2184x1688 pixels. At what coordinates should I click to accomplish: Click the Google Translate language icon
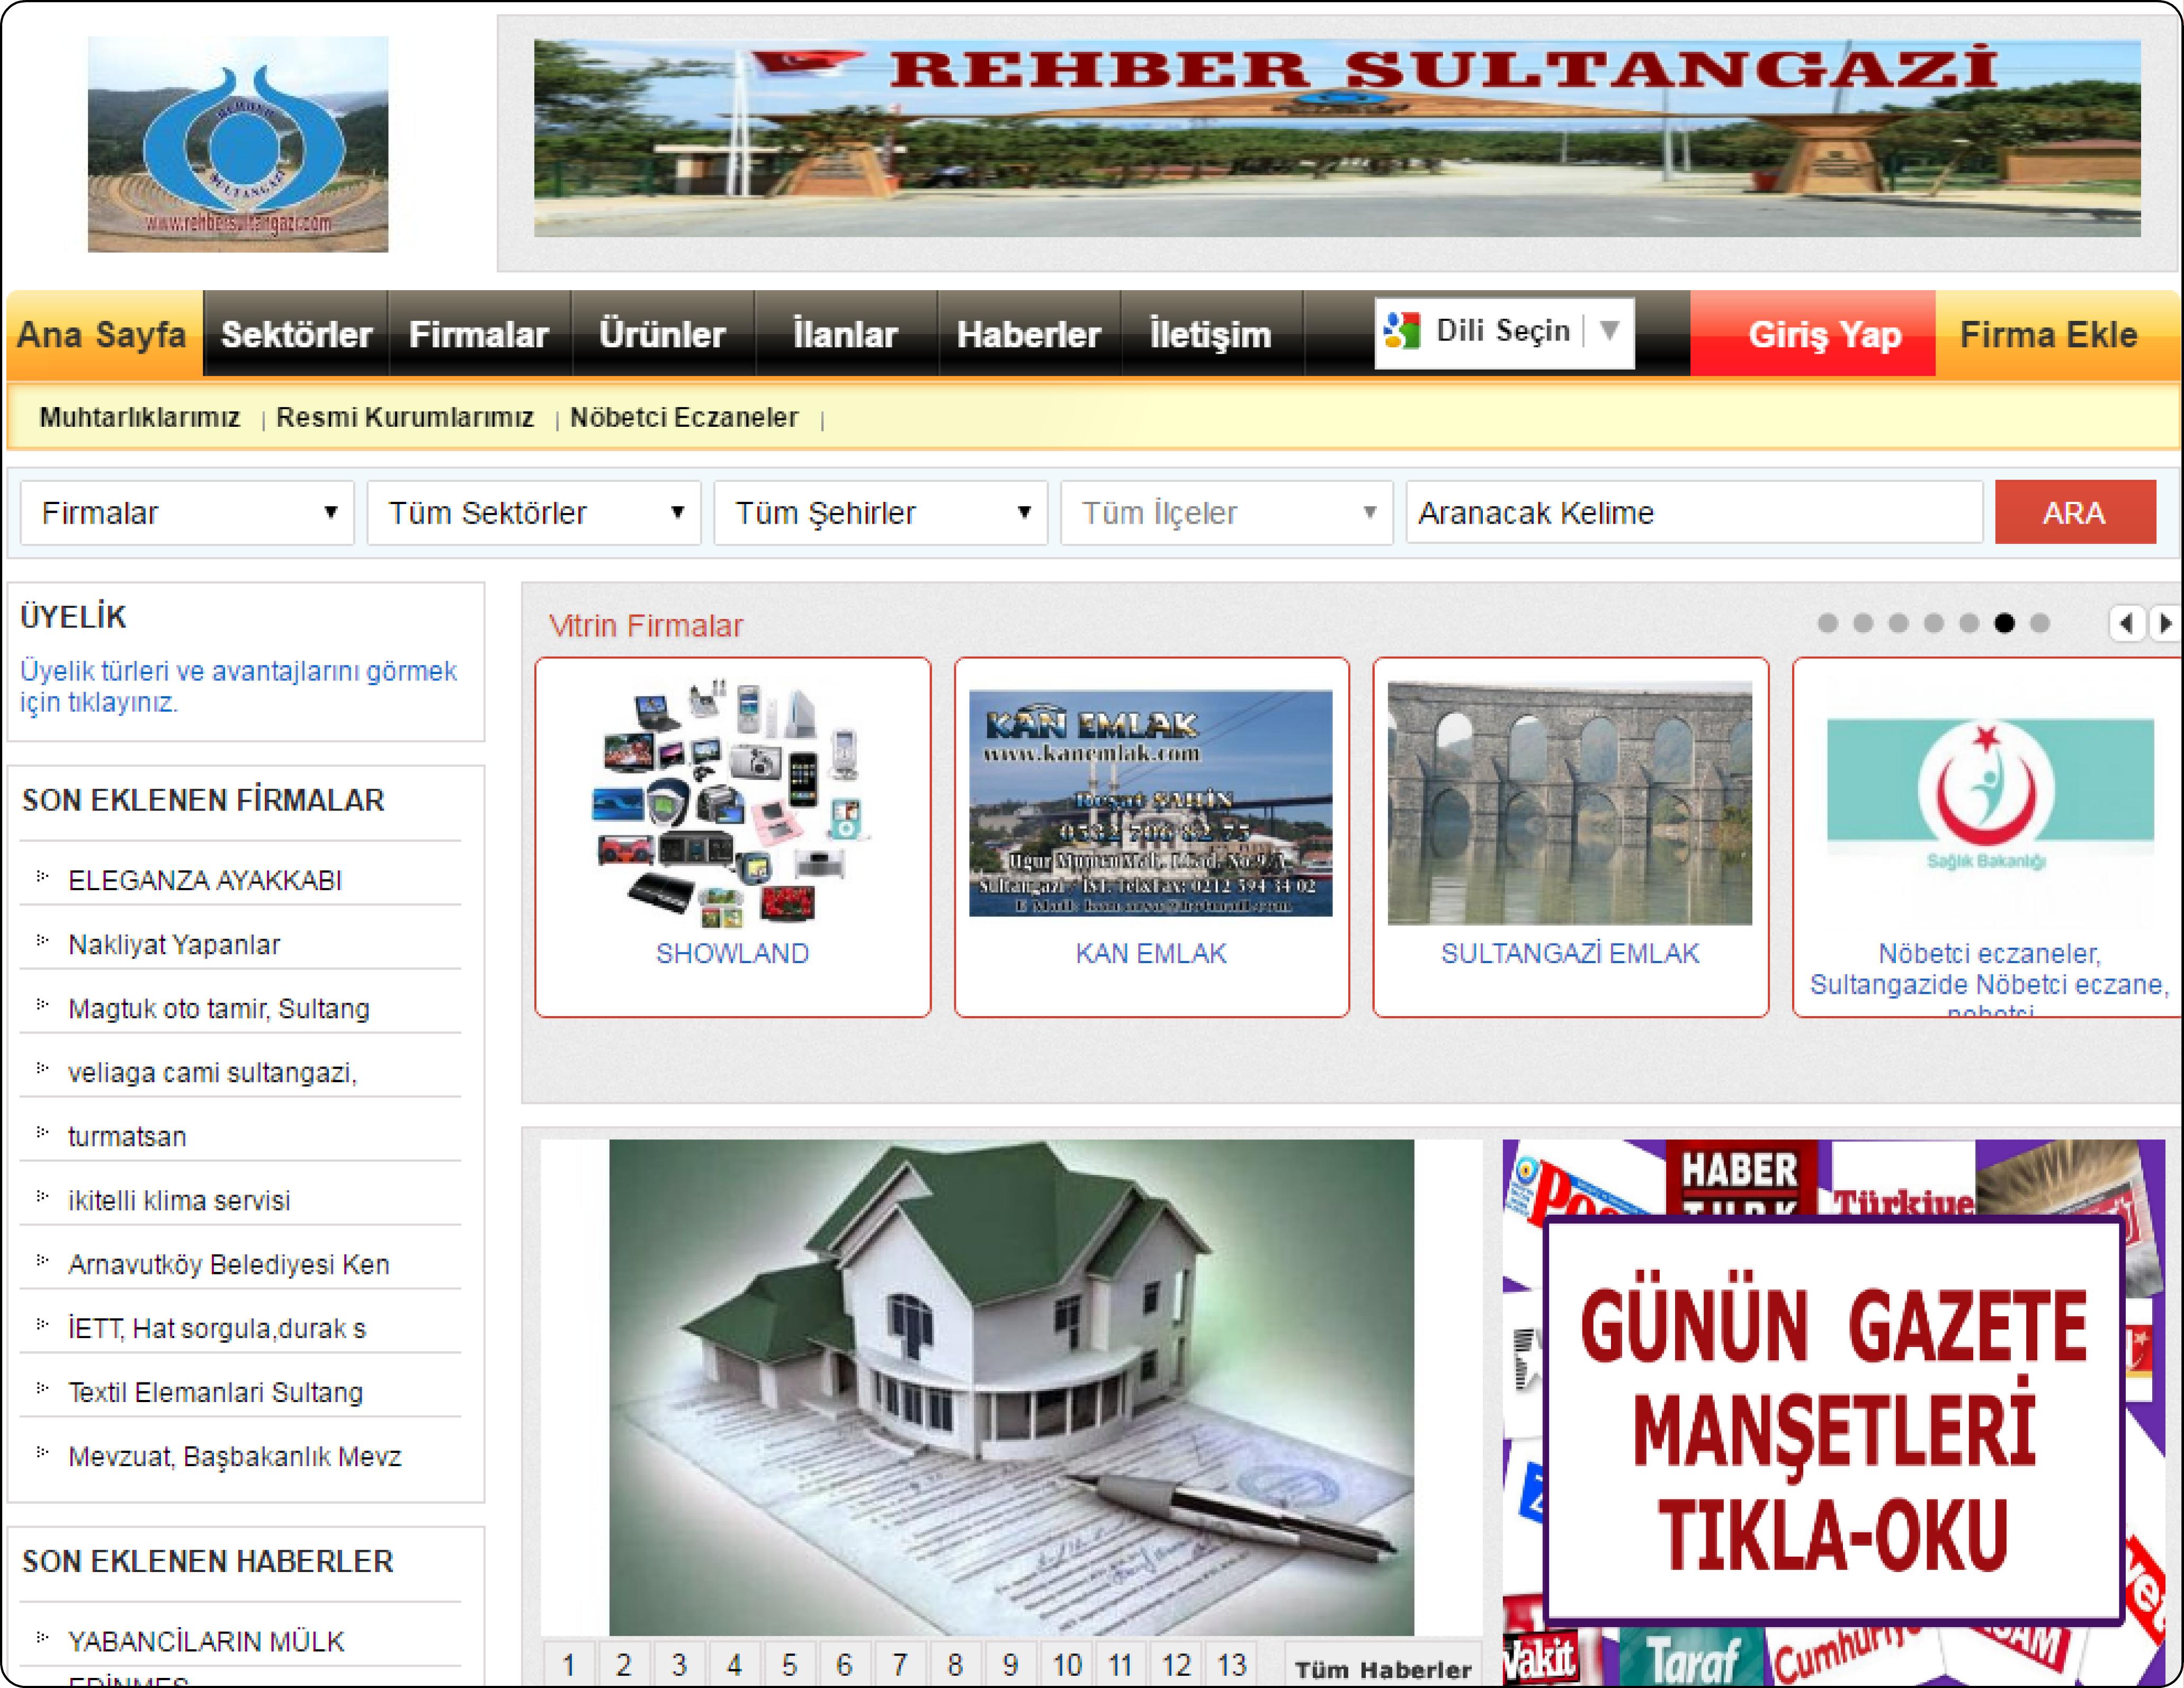point(1402,331)
